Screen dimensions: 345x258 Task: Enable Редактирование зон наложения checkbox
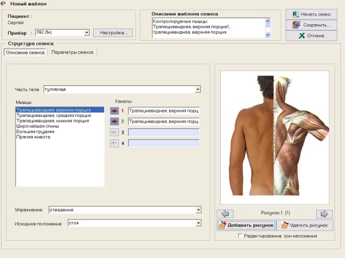[240, 236]
